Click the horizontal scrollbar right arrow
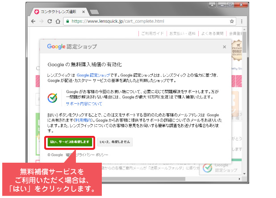Viewport: 276px width, 198px height. [239, 179]
